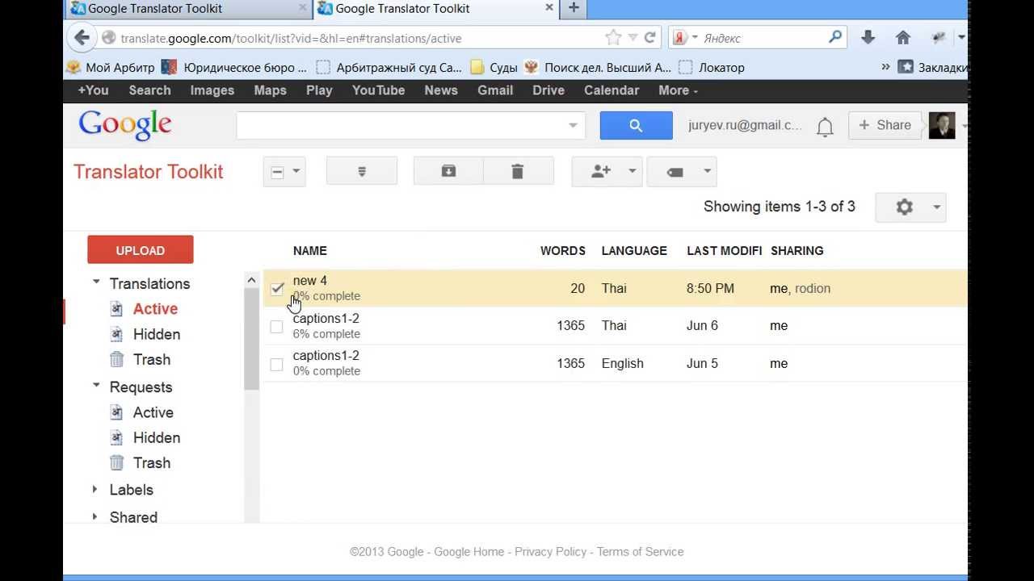Open the label dropdown arrow
This screenshot has width=1034, height=581.
click(x=707, y=171)
